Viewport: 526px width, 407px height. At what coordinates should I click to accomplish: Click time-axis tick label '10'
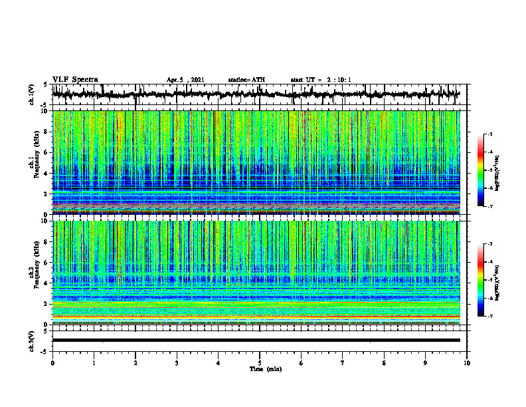pyautogui.click(x=467, y=363)
